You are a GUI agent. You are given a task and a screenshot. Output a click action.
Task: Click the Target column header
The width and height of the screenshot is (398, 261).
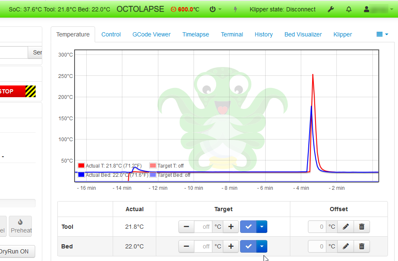223,209
